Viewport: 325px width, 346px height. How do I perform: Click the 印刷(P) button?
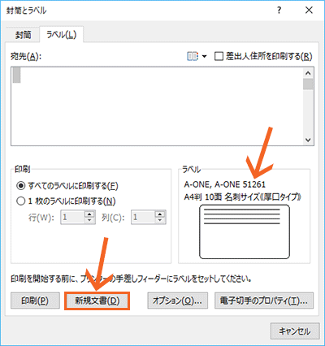coord(35,301)
